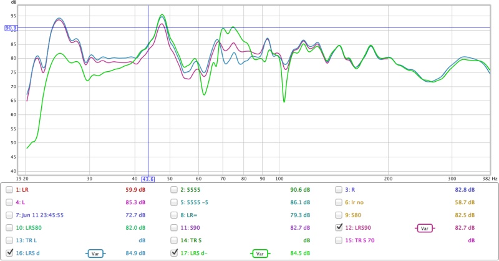The image size is (499, 261).
Task: Show the 10: LRS80 trace
Action: pyautogui.click(x=9, y=228)
